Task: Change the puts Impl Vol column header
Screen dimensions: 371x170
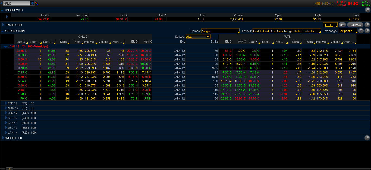Action: click(322, 42)
